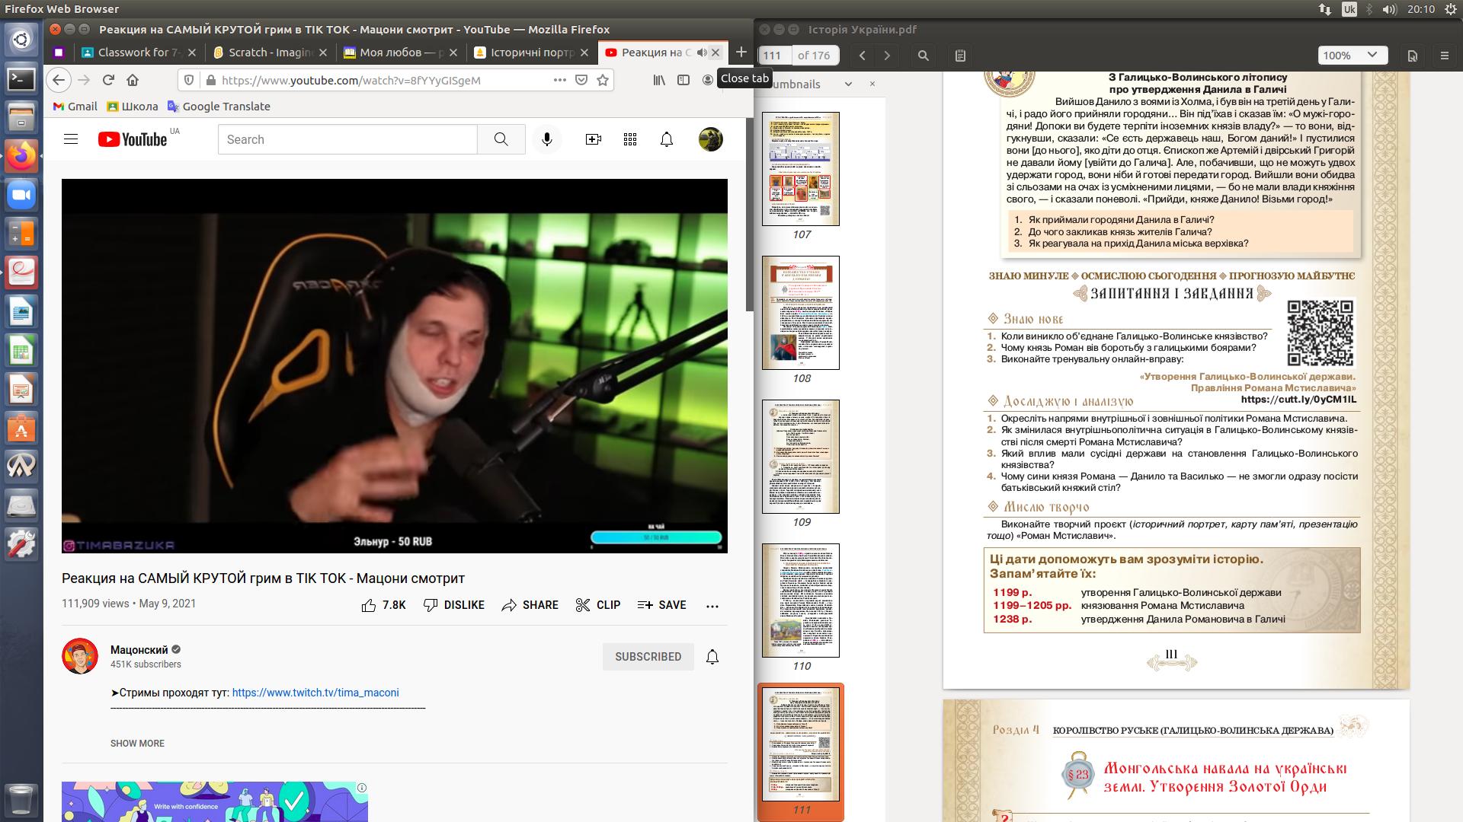Click the PDF viewer search magnifier
1463x822 pixels.
(x=923, y=56)
